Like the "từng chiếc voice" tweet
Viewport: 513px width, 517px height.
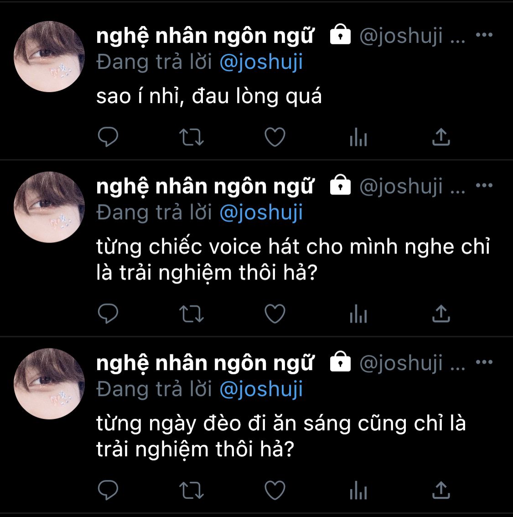pos(275,314)
